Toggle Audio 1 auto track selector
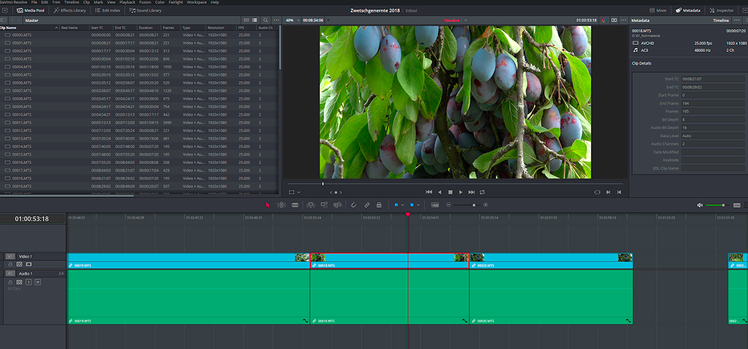Viewport: 748px width, 349px height. click(x=20, y=282)
